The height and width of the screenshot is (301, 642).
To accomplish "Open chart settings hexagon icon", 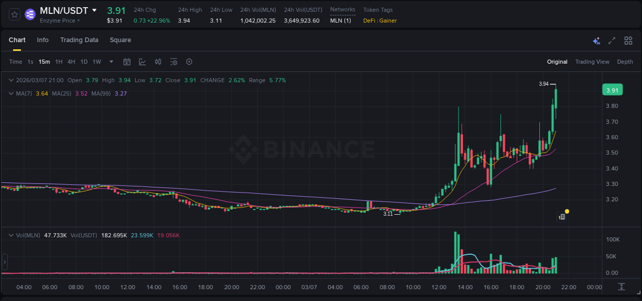I will tap(189, 62).
